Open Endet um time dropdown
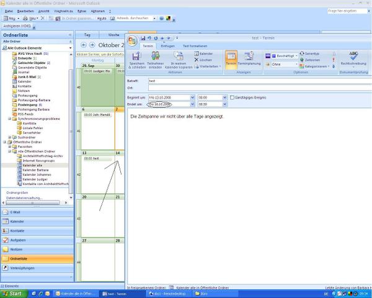This screenshot has height=298, width=372. (x=224, y=104)
